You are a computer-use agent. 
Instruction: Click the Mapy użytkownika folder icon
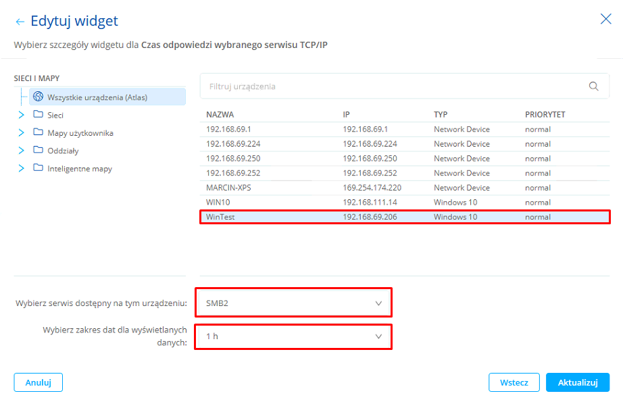39,132
